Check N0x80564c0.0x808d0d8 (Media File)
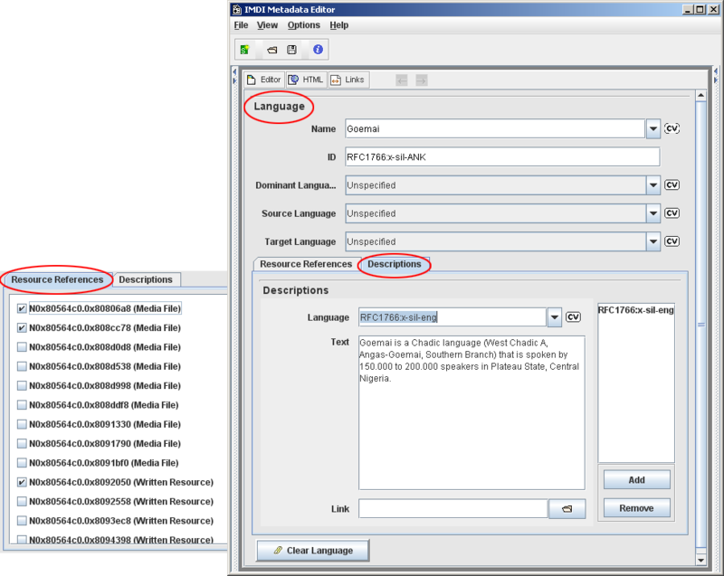Screen dimensions: 724x576 22,347
